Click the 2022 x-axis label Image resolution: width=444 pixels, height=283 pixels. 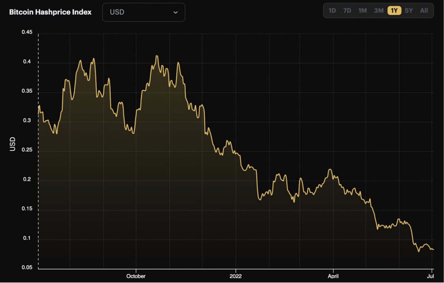click(x=236, y=276)
